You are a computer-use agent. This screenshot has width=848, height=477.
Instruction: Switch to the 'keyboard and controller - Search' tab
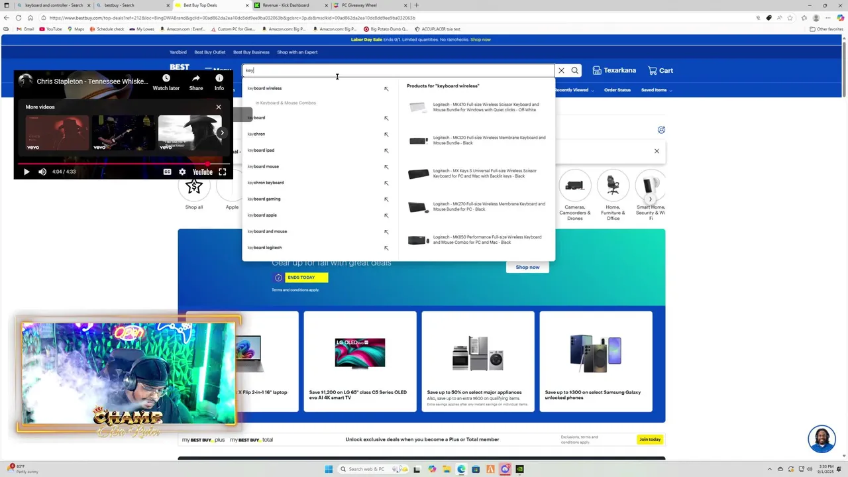point(53,5)
